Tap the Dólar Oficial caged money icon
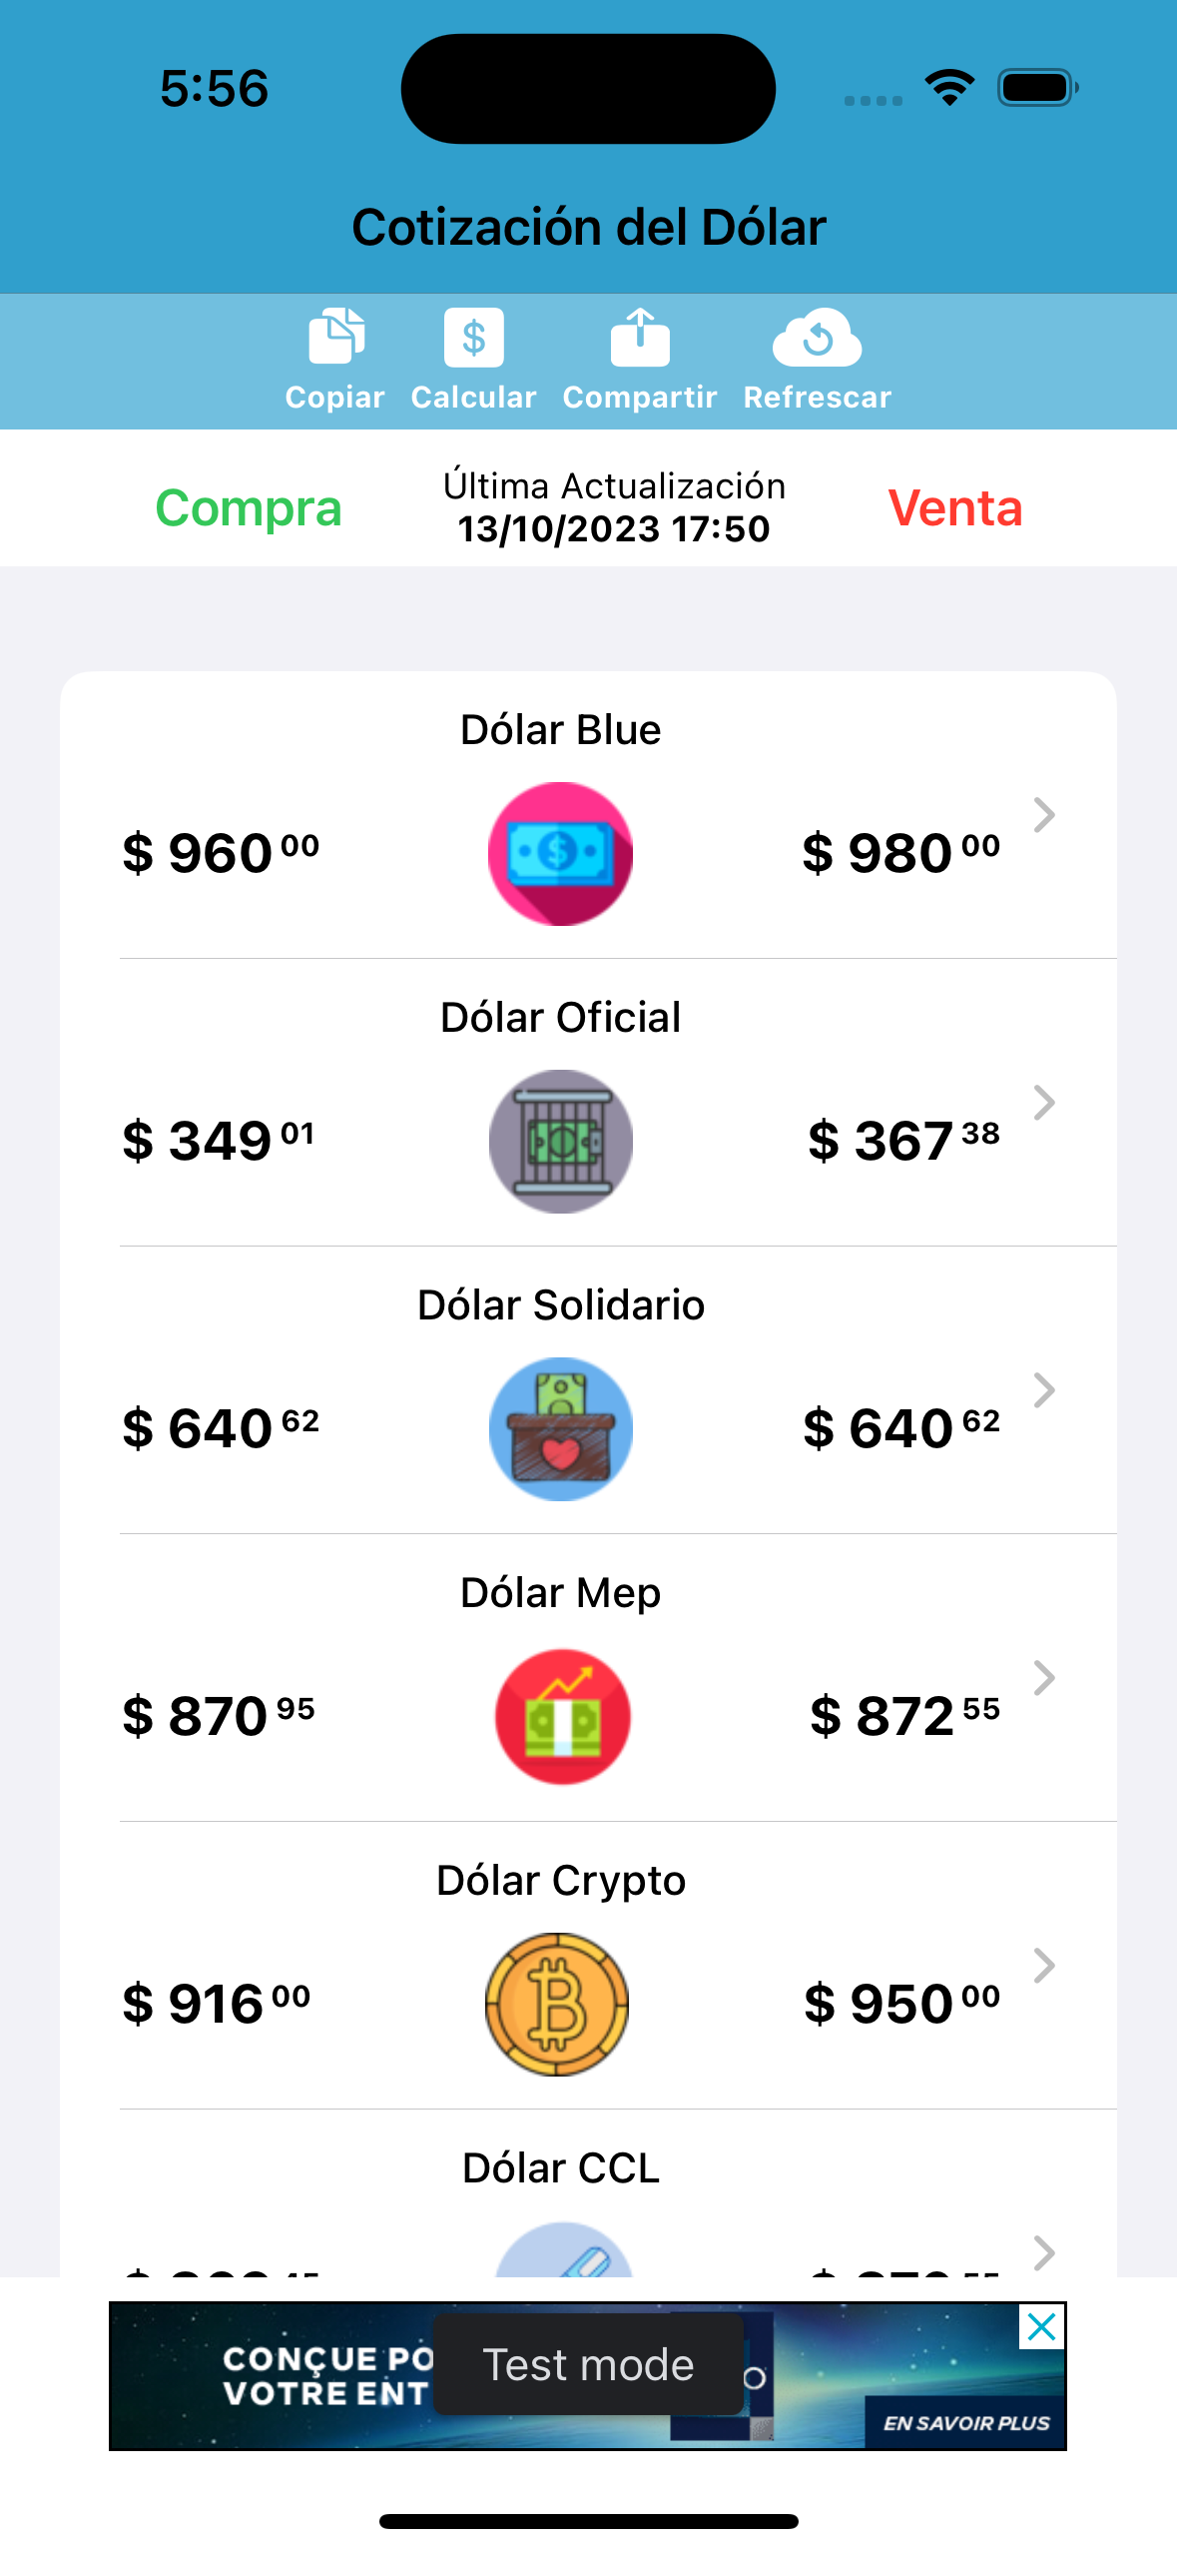1177x2553 pixels. 560,1142
